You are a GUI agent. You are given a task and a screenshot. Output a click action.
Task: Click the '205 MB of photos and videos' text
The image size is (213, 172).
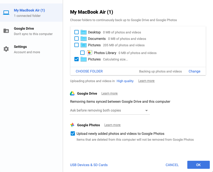pos(124,45)
